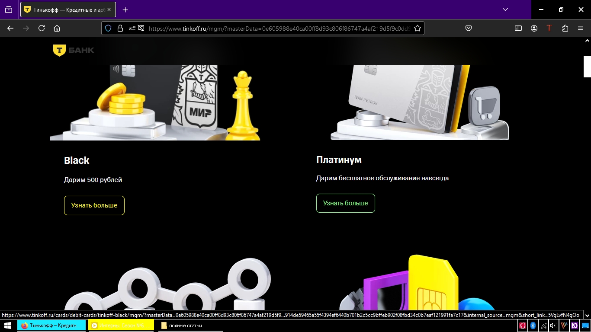Open a new tab with the plus button
The width and height of the screenshot is (591, 332).
pyautogui.click(x=125, y=10)
